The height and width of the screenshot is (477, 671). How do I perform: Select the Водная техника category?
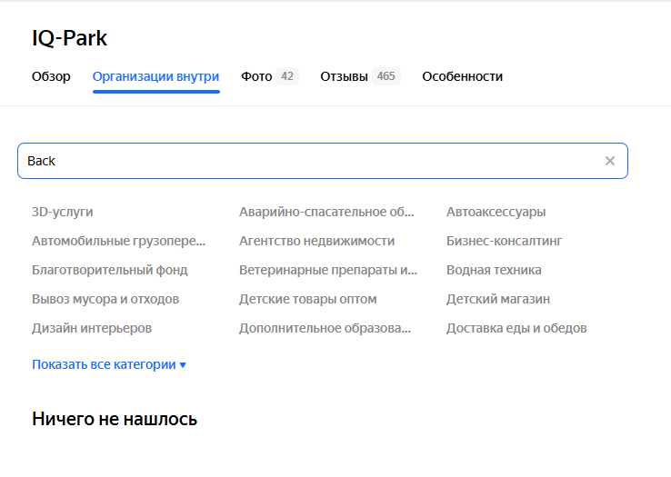tap(494, 270)
